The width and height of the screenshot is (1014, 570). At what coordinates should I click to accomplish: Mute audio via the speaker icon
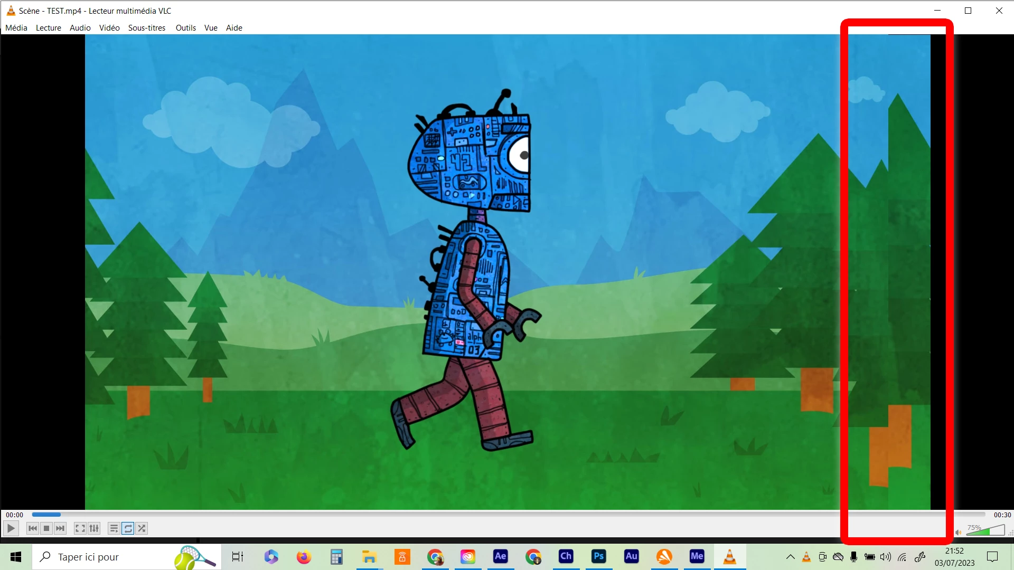pos(959,532)
